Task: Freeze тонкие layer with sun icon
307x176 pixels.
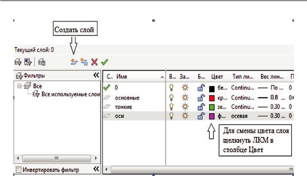Action: point(185,107)
